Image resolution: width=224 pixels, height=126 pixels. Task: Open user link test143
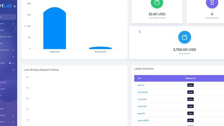[x=141, y=85]
